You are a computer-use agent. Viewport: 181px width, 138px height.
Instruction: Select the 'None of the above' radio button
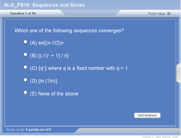click(25, 92)
